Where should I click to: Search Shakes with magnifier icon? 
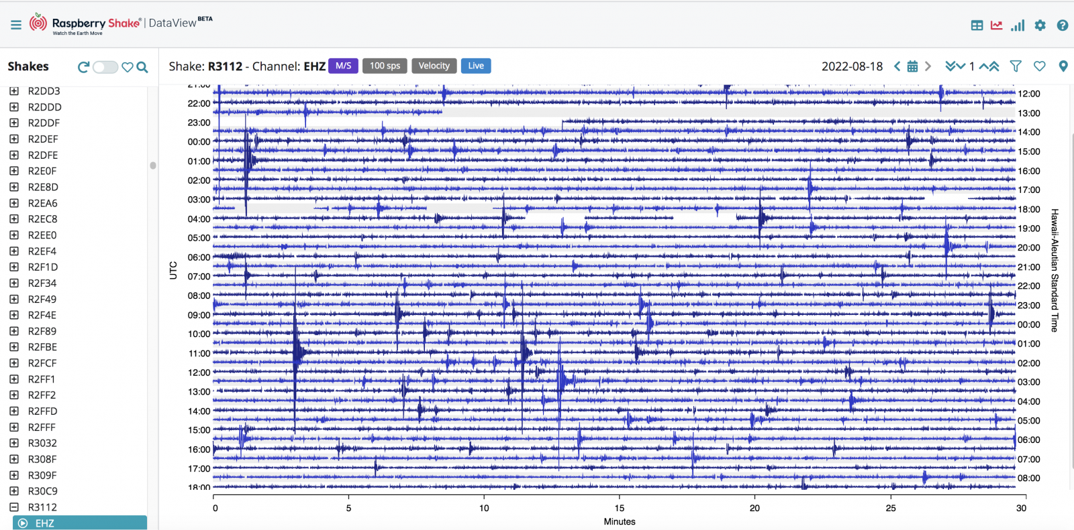click(x=142, y=67)
